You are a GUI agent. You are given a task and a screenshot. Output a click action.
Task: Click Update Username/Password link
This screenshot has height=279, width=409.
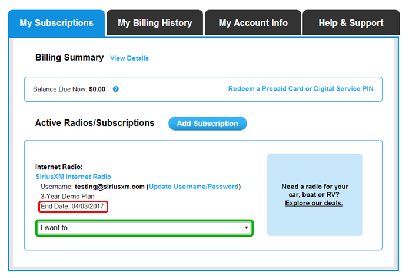(x=194, y=187)
